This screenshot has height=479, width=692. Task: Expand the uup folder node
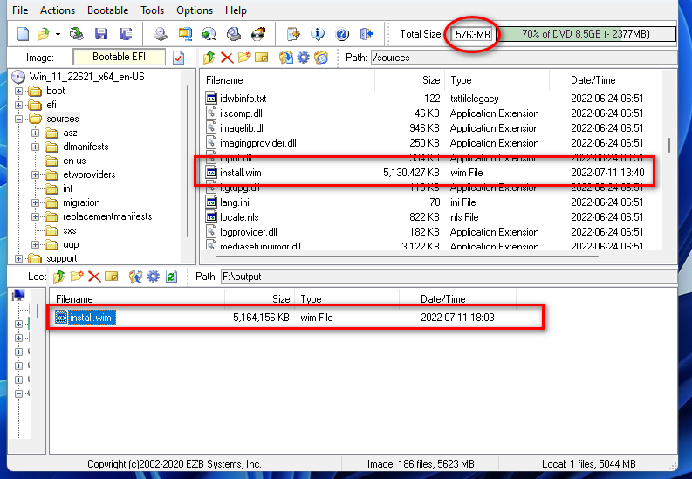(35, 245)
